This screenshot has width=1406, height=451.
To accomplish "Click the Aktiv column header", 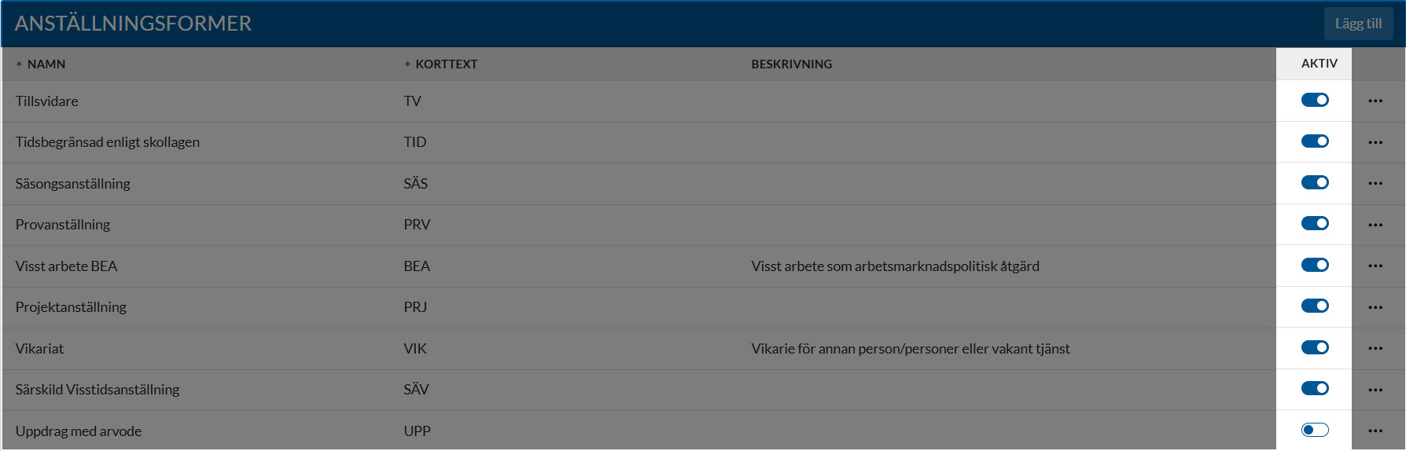I will point(1319,64).
